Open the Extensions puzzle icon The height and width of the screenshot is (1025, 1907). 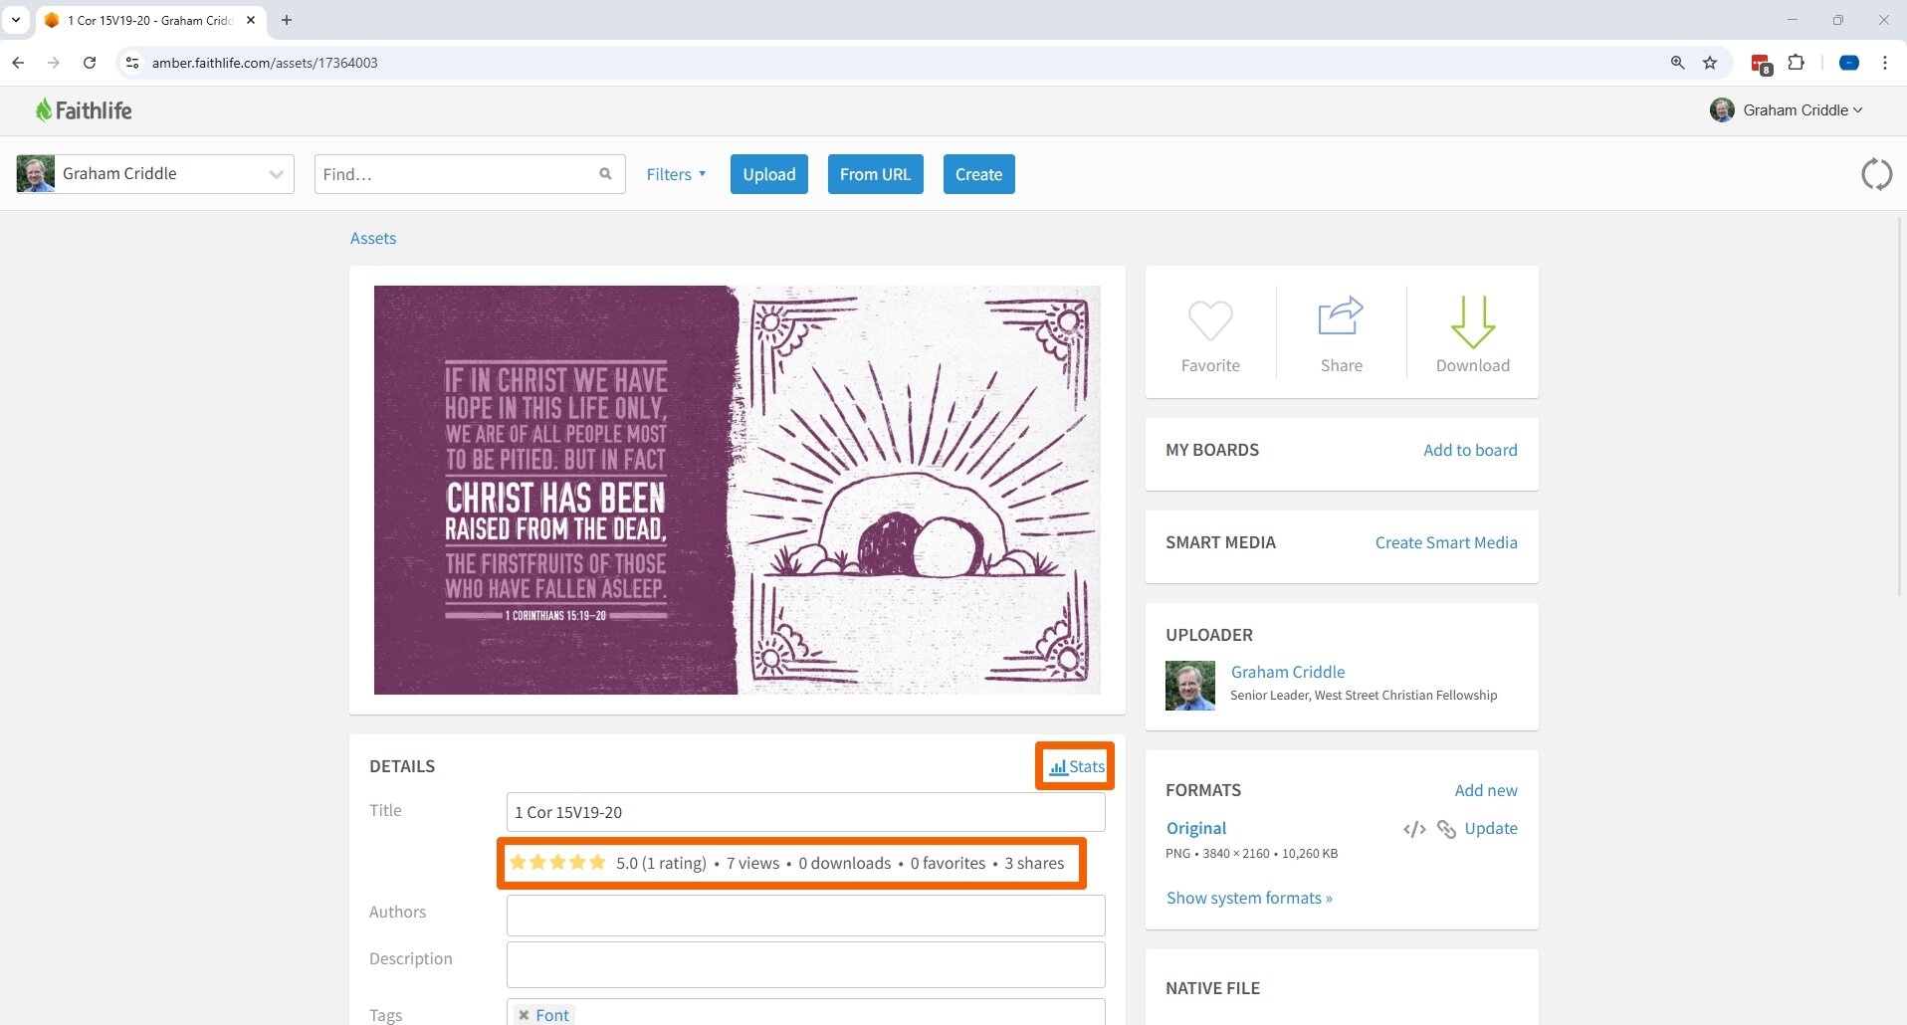(1797, 63)
